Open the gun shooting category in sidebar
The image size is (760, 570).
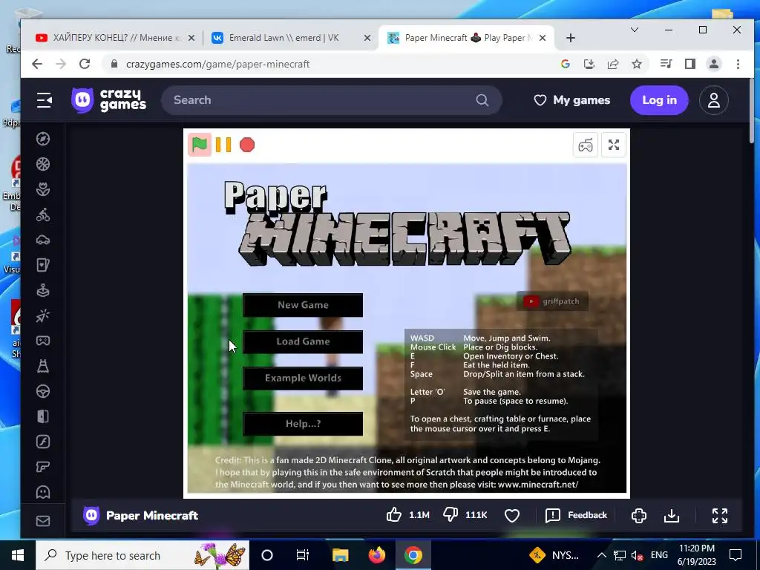point(43,467)
